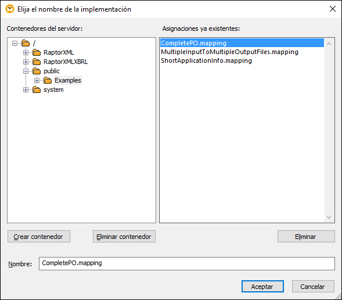Viewport: 342px width, 300px height.
Task: Click scrollbar down arrow in mappings list
Action: 329,217
